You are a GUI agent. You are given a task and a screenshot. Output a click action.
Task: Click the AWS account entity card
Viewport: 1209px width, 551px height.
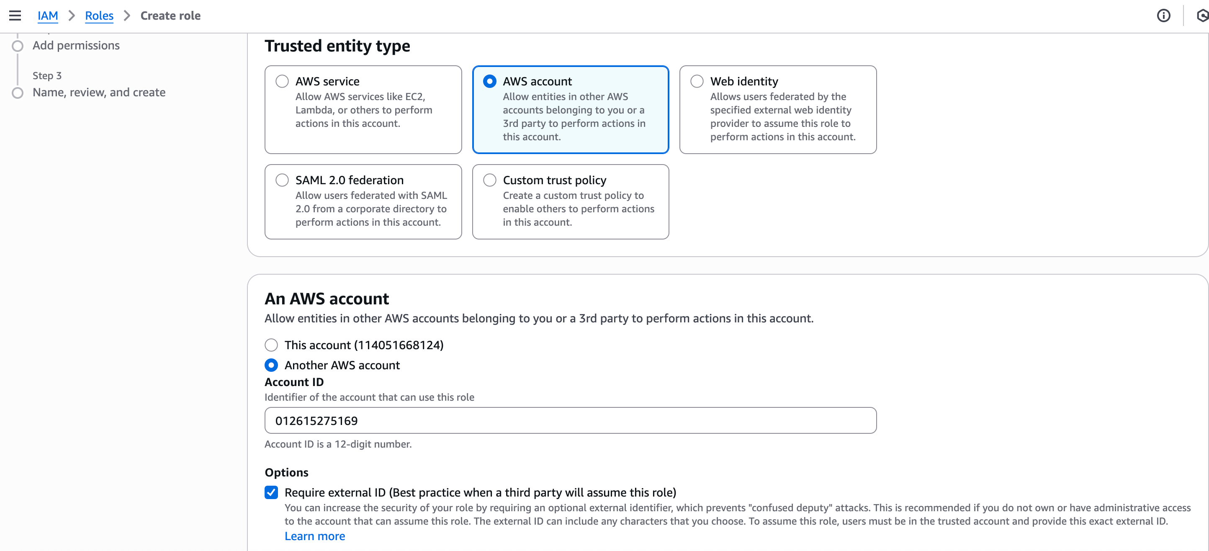tap(570, 109)
